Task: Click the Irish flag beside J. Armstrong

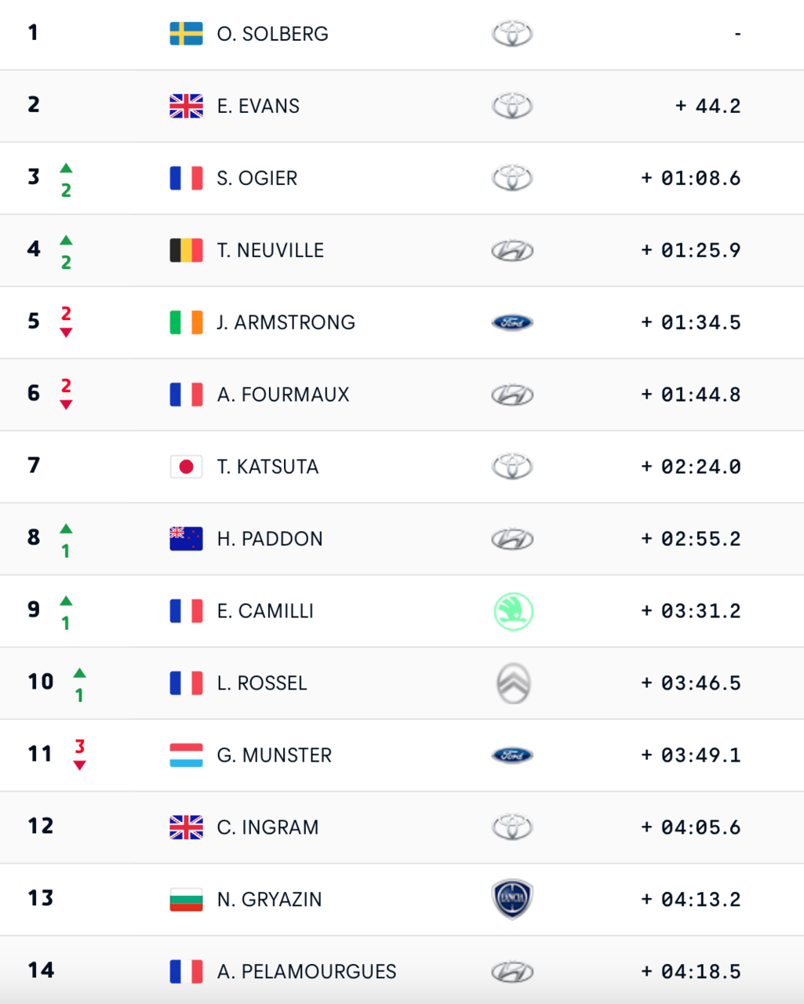Action: tap(186, 322)
